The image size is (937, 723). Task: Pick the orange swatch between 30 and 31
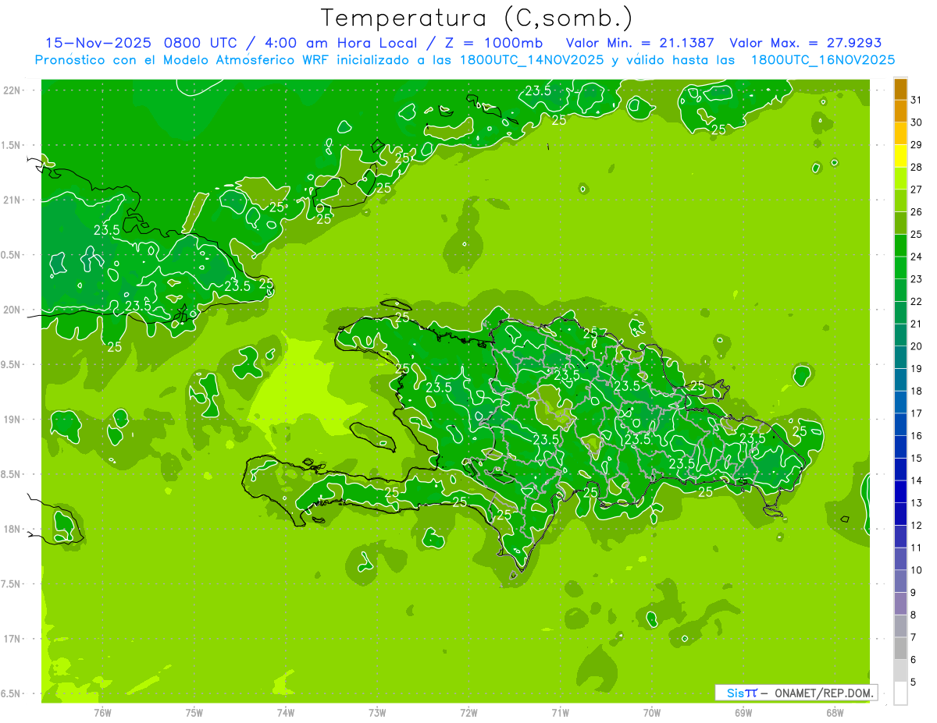click(900, 112)
